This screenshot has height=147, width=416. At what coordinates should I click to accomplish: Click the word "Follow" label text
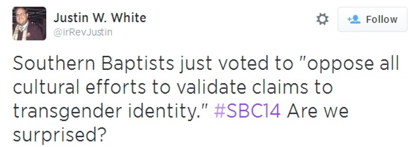pos(382,20)
